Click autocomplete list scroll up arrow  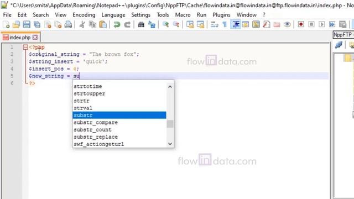[170, 86]
